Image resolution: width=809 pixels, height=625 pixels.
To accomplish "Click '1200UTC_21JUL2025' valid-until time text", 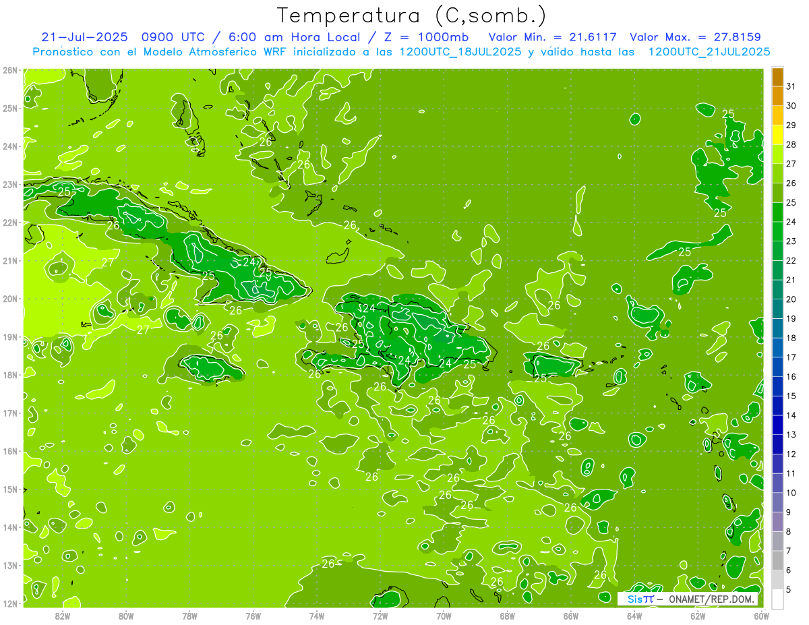I will (x=709, y=51).
